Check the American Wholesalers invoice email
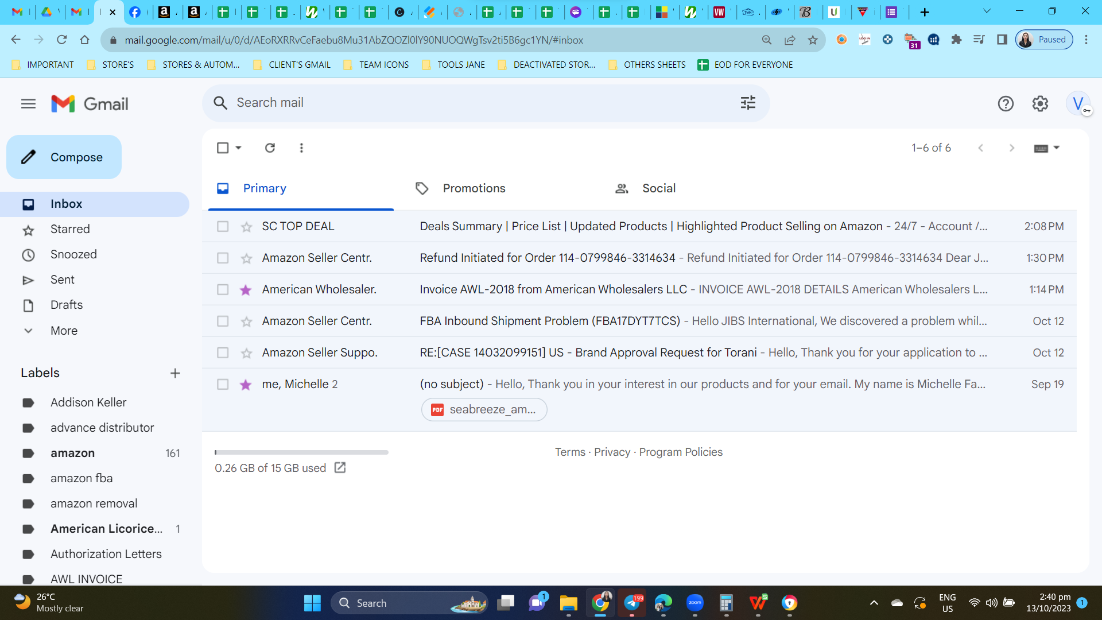 coord(223,290)
